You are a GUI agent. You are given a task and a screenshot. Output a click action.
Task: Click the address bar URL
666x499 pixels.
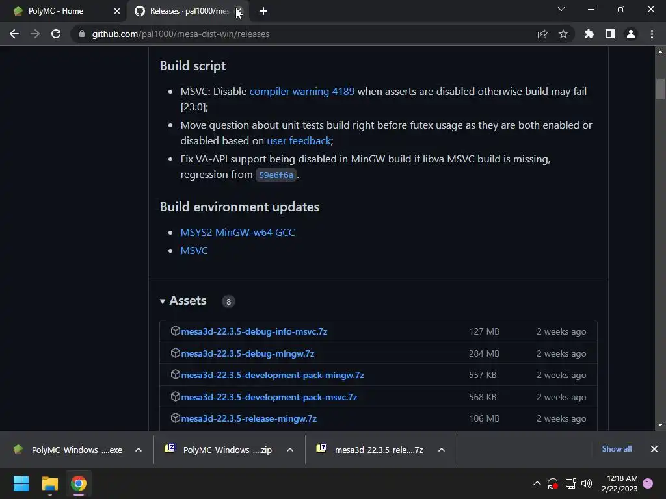(x=181, y=34)
